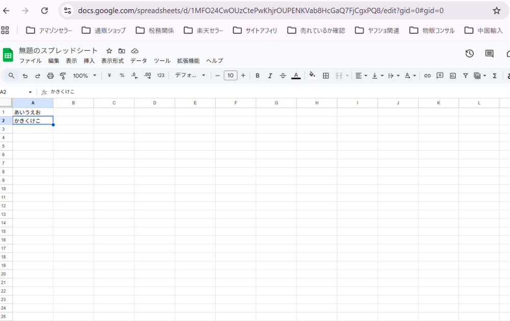
Task: Click the 楽天セラー bookmark folder
Action: (203, 31)
